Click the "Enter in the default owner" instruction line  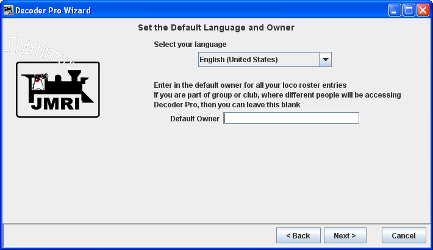pos(250,85)
